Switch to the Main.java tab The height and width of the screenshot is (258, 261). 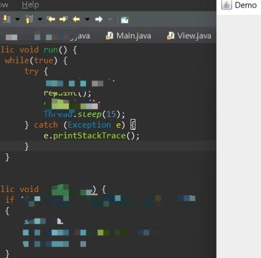click(x=128, y=35)
